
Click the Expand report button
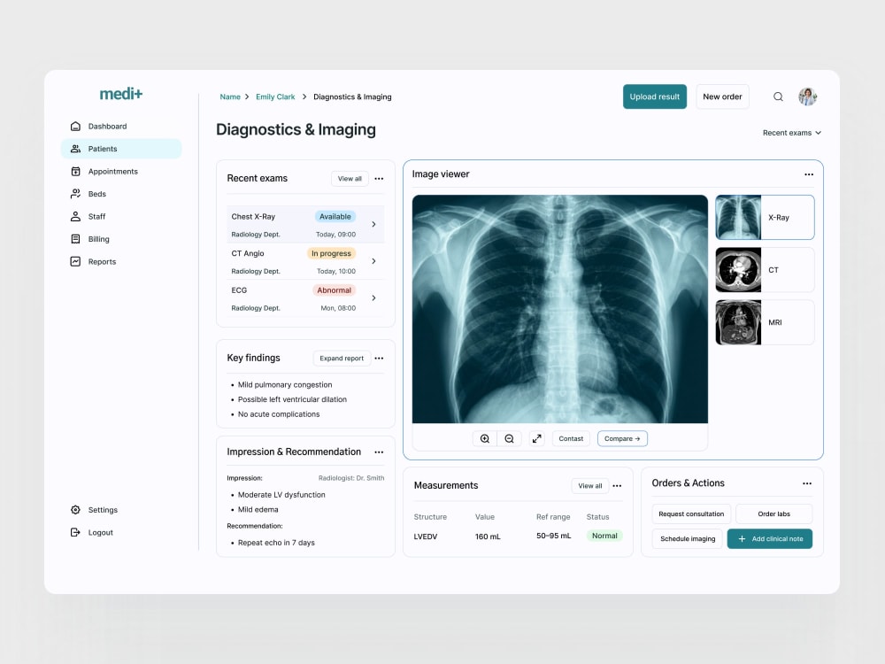click(342, 358)
